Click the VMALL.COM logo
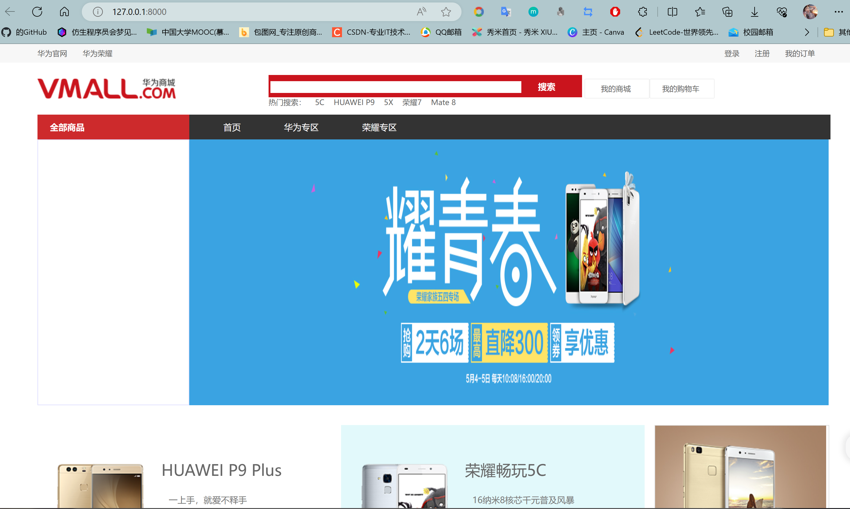 (107, 89)
